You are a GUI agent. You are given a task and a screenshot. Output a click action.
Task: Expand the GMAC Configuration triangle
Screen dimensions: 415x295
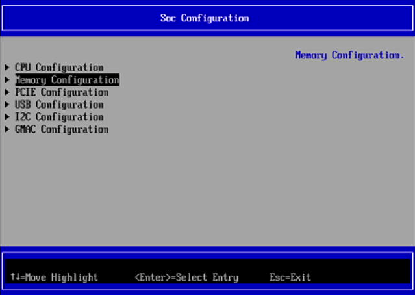tap(7, 129)
